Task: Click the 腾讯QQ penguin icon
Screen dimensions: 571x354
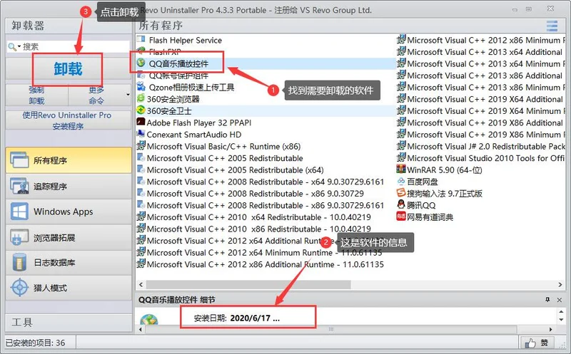Action: 401,204
